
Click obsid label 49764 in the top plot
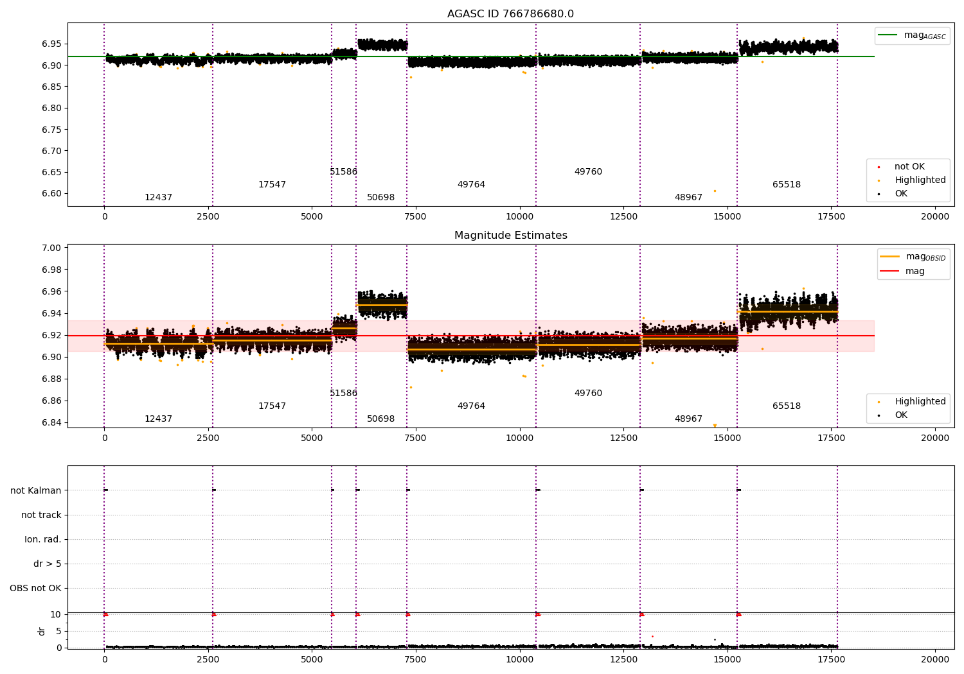coord(471,185)
